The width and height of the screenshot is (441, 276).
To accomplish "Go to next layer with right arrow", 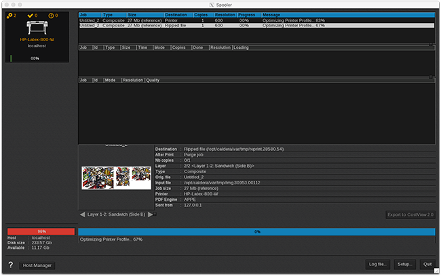I will click(151, 214).
